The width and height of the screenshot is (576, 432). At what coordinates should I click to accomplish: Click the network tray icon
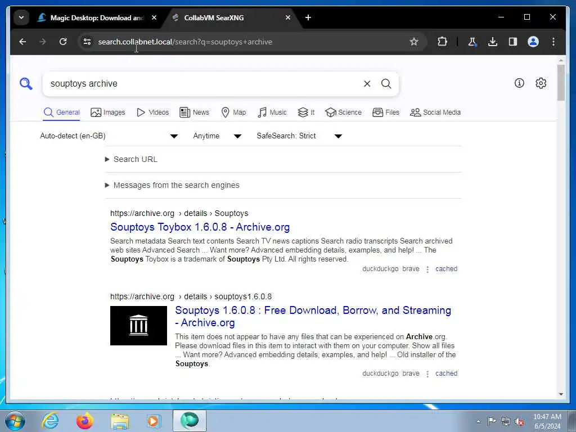[x=506, y=421]
